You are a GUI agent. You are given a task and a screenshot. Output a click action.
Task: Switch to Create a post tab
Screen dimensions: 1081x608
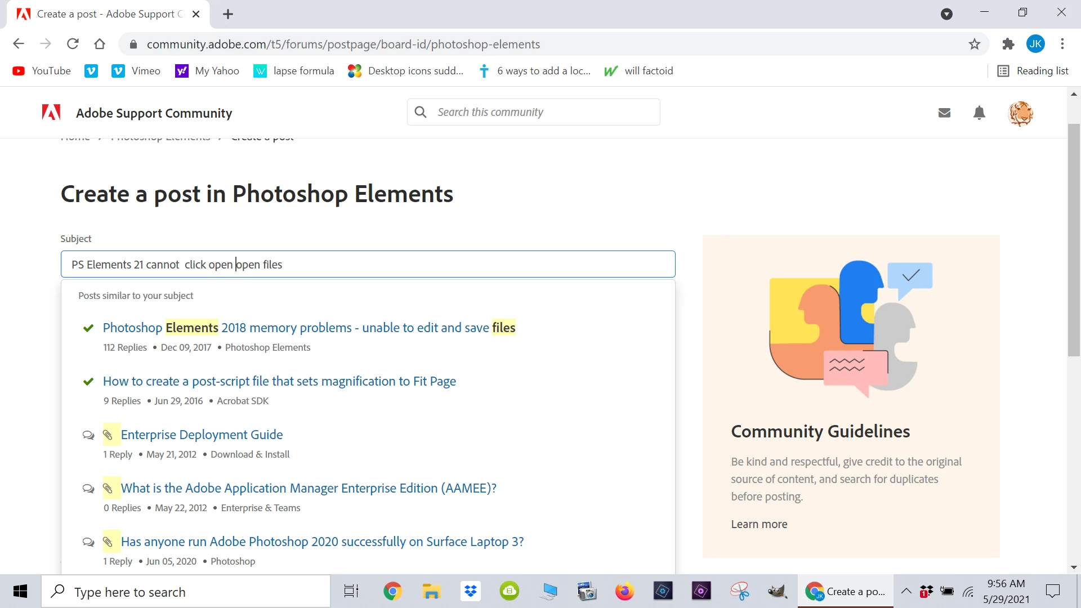point(108,14)
